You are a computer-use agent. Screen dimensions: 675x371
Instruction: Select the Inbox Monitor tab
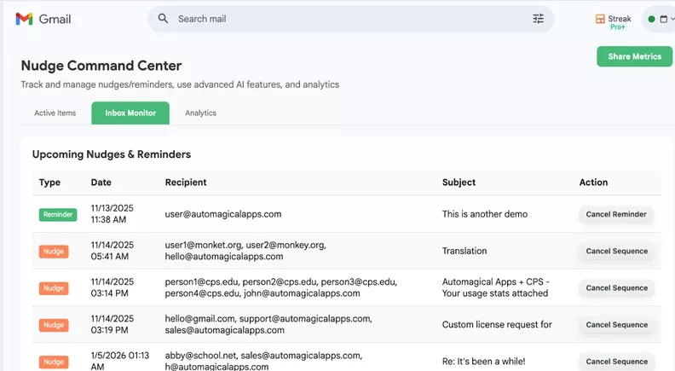[x=130, y=113]
